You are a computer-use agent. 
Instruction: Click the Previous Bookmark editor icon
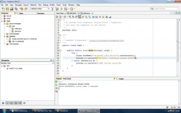pos(83,17)
